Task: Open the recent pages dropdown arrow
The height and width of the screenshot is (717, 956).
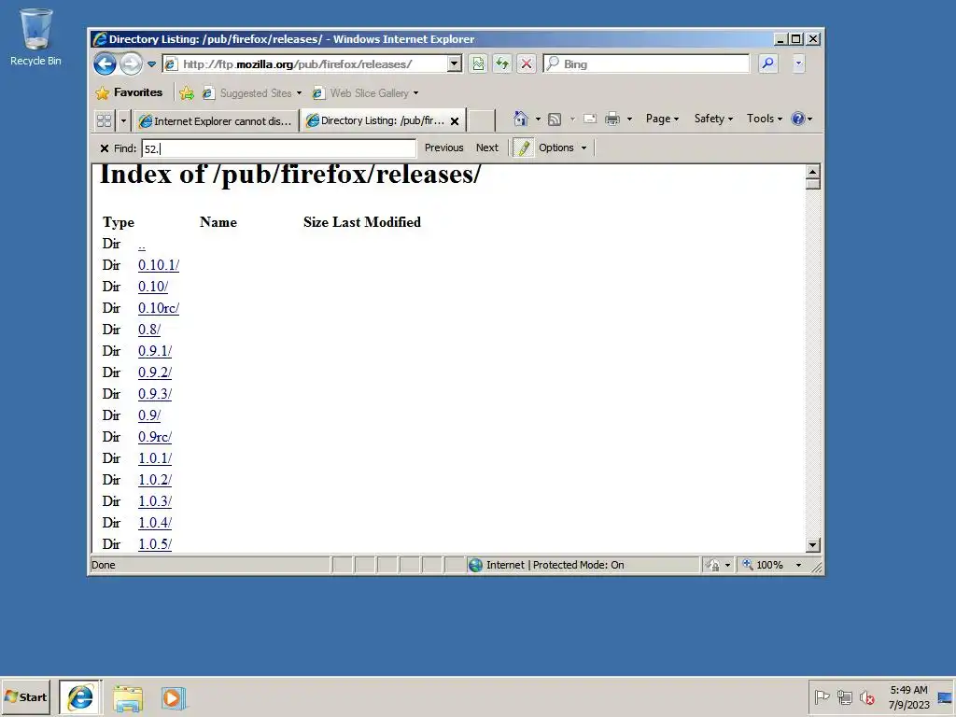Action: click(152, 64)
